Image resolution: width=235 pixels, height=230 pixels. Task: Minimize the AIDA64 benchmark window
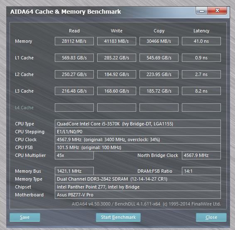tap(202, 11)
